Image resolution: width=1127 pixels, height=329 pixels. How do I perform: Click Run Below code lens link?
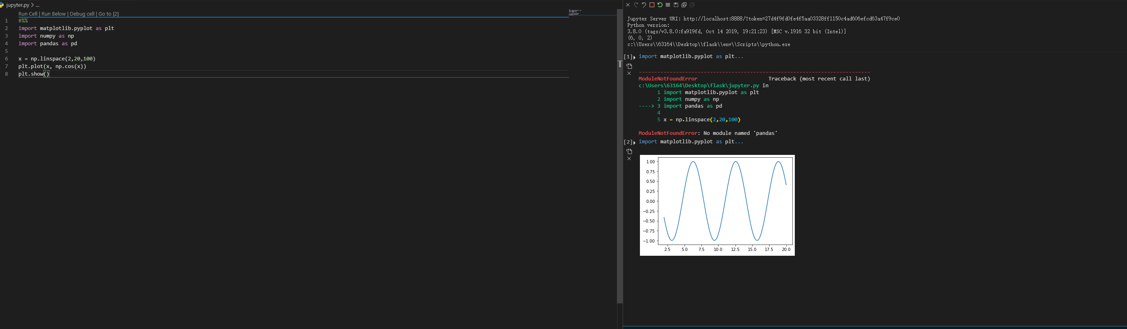53,14
